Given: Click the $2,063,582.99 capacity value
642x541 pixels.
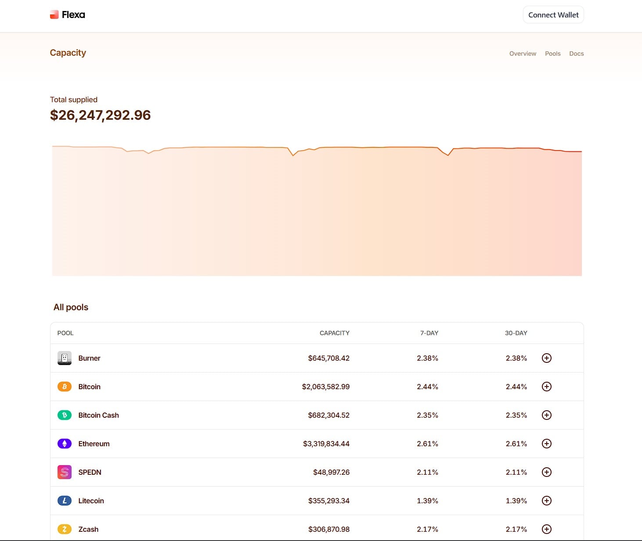Looking at the screenshot, I should click(x=326, y=387).
